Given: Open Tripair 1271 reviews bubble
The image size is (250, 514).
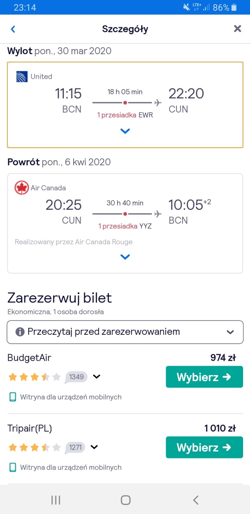Looking at the screenshot, I should (x=75, y=447).
